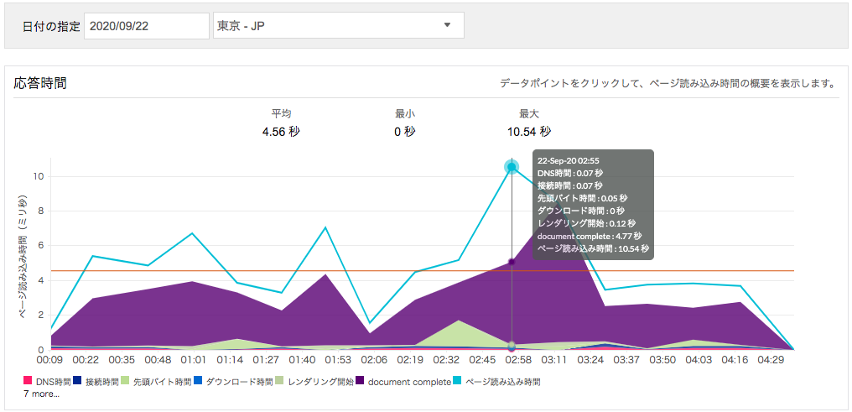Expand the '7 more...' legend items
This screenshot has width=852, height=412.
click(41, 393)
